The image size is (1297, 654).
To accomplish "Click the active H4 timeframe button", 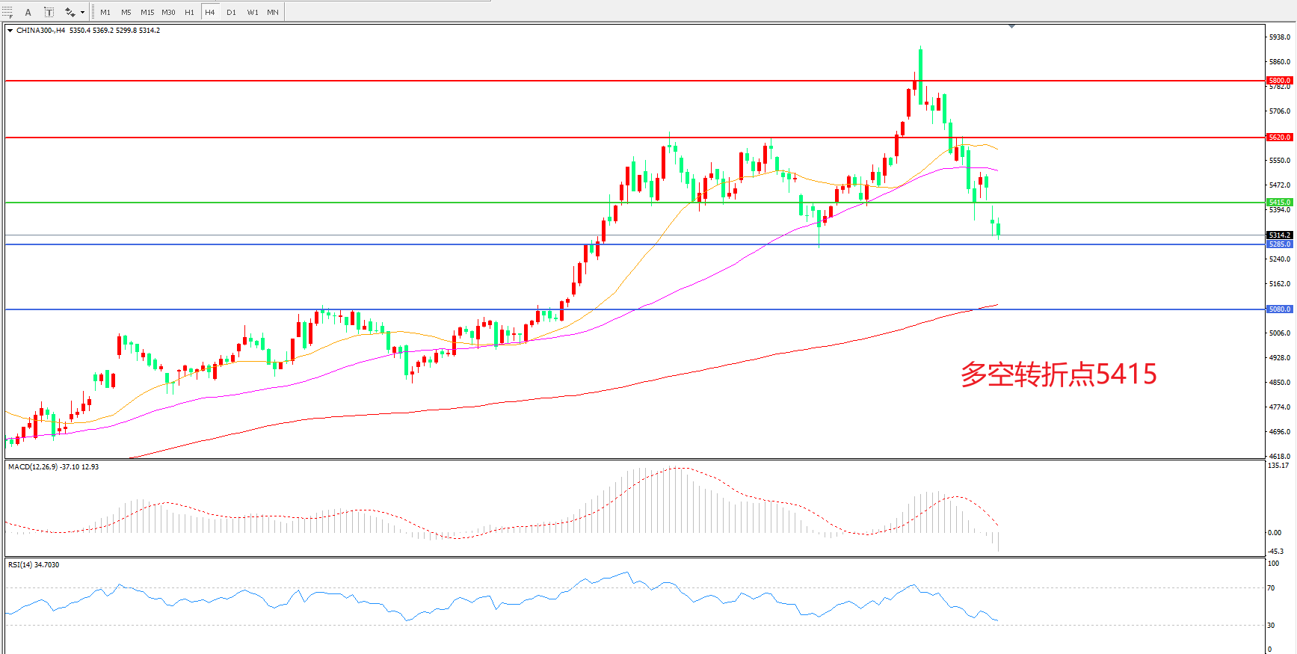I will tap(210, 12).
